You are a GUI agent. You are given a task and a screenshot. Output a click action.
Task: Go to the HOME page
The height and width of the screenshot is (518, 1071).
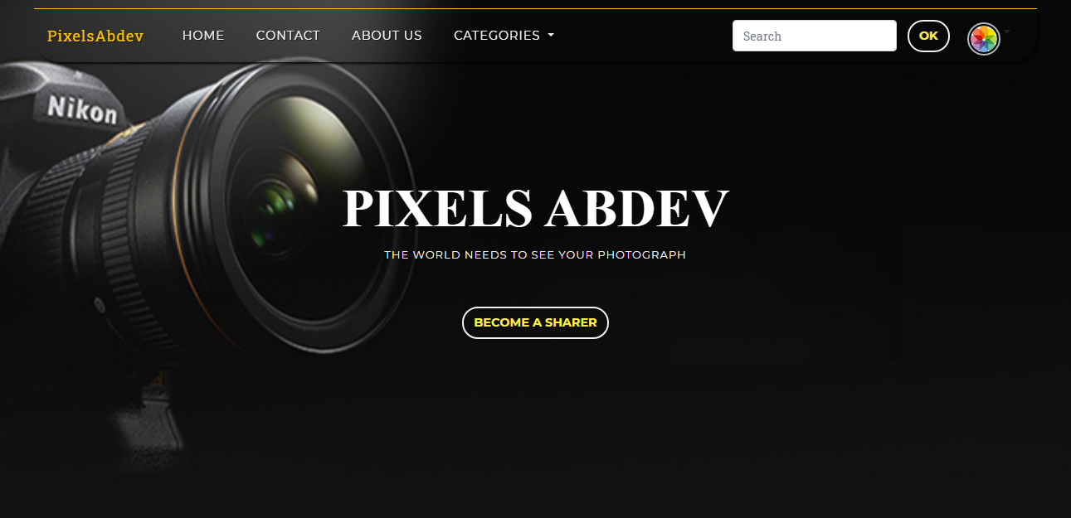tap(203, 36)
